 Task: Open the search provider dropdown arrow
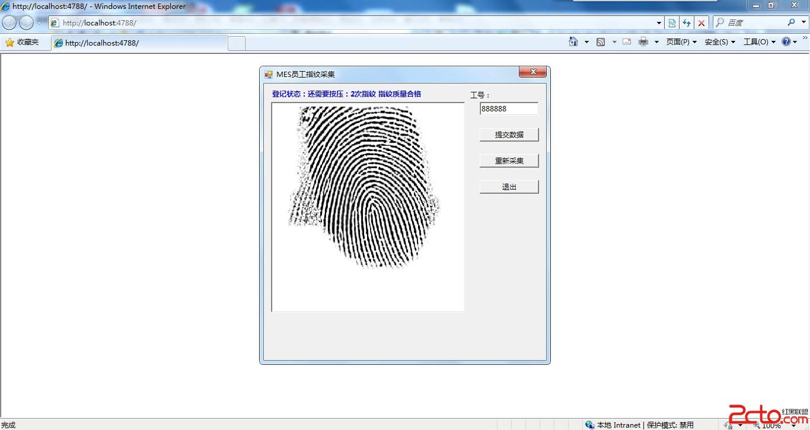click(803, 23)
